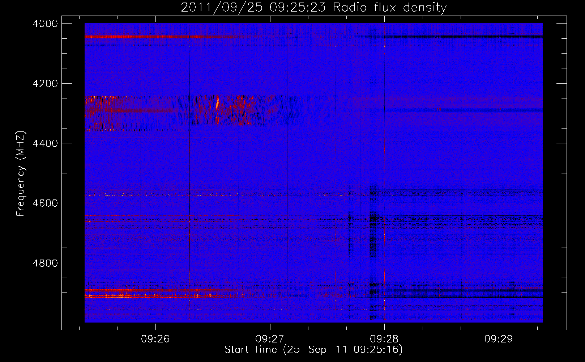Click the 09:27 time axis label

pos(270,339)
